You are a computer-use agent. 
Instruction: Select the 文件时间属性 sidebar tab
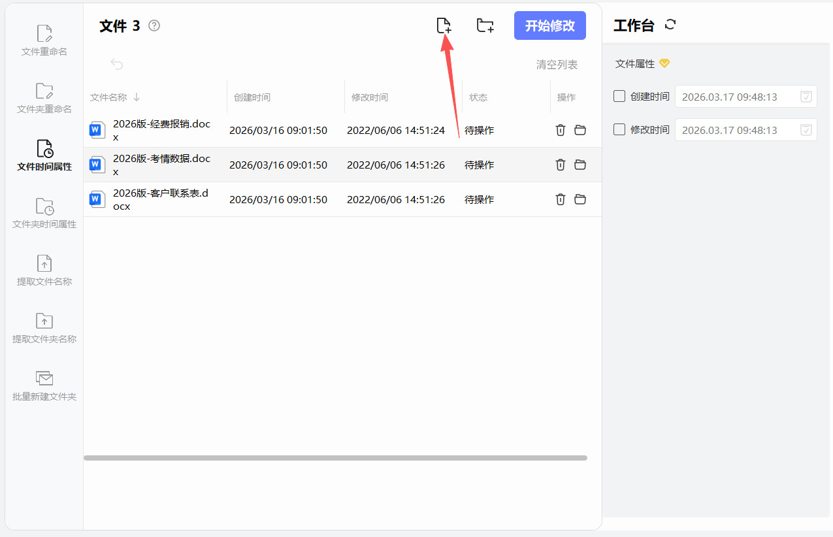pos(44,155)
